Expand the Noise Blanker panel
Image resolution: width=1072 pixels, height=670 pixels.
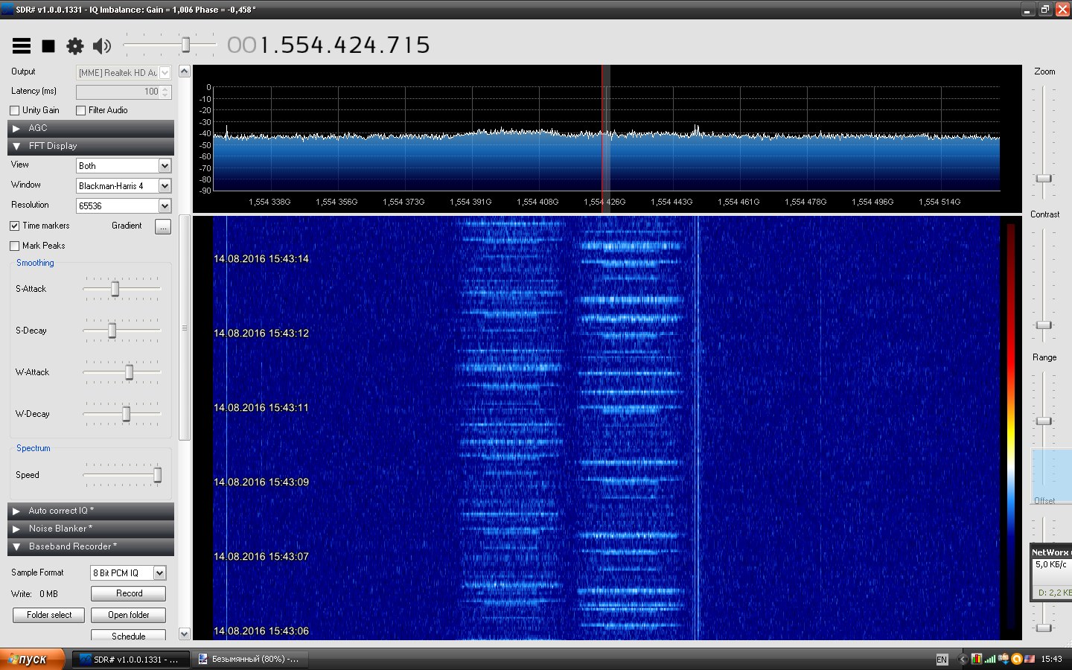[91, 529]
